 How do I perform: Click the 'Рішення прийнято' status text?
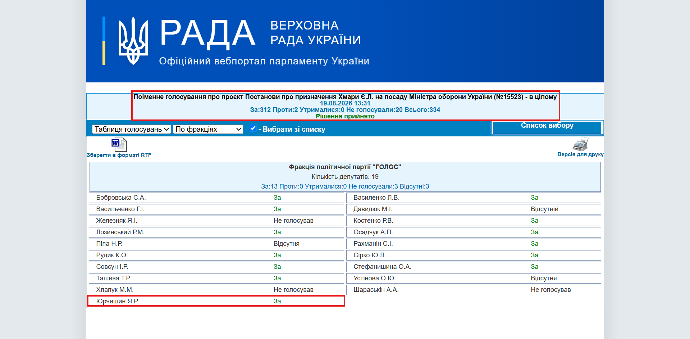pyautogui.click(x=345, y=116)
